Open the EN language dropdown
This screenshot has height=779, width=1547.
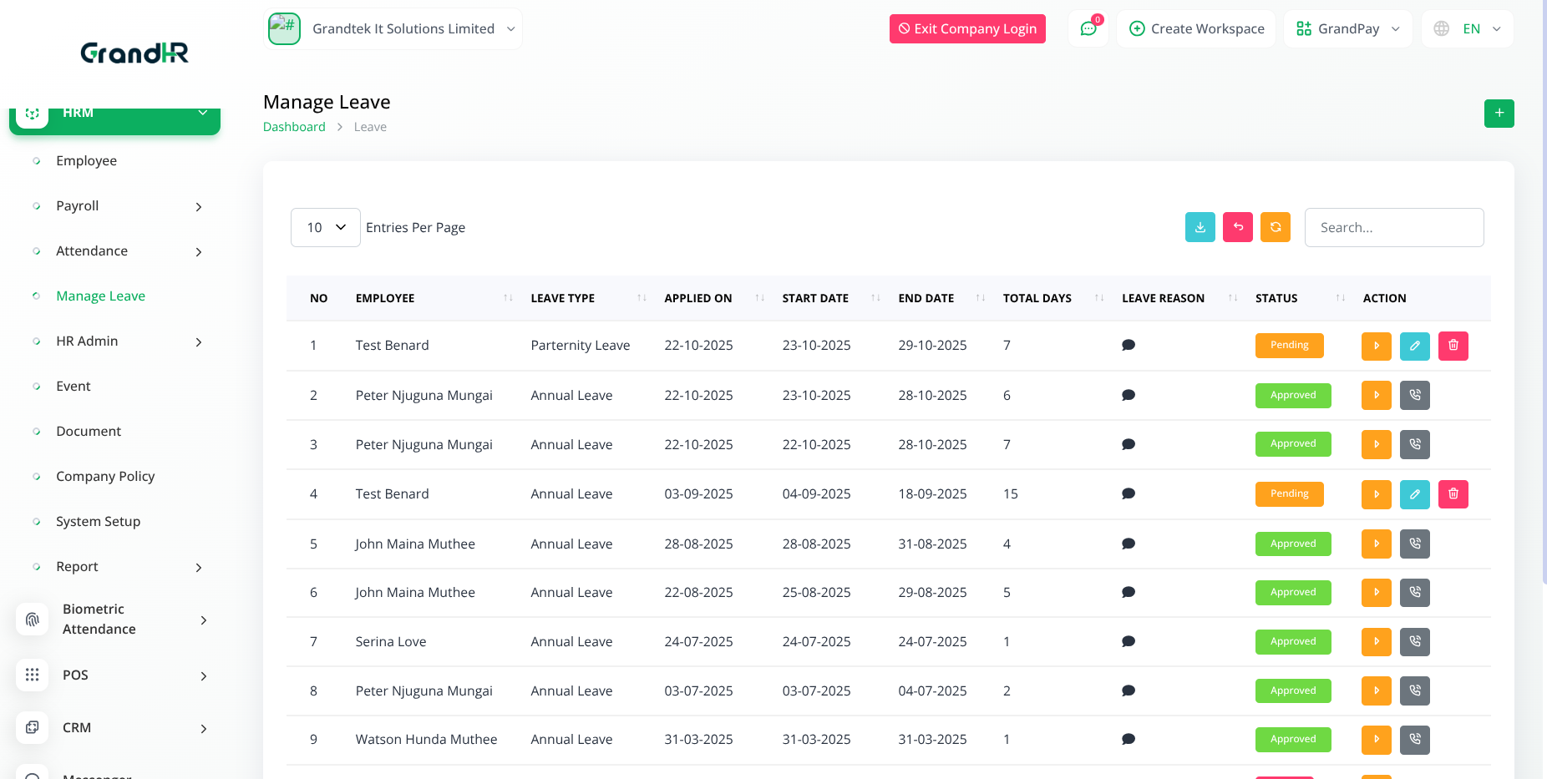point(1468,29)
